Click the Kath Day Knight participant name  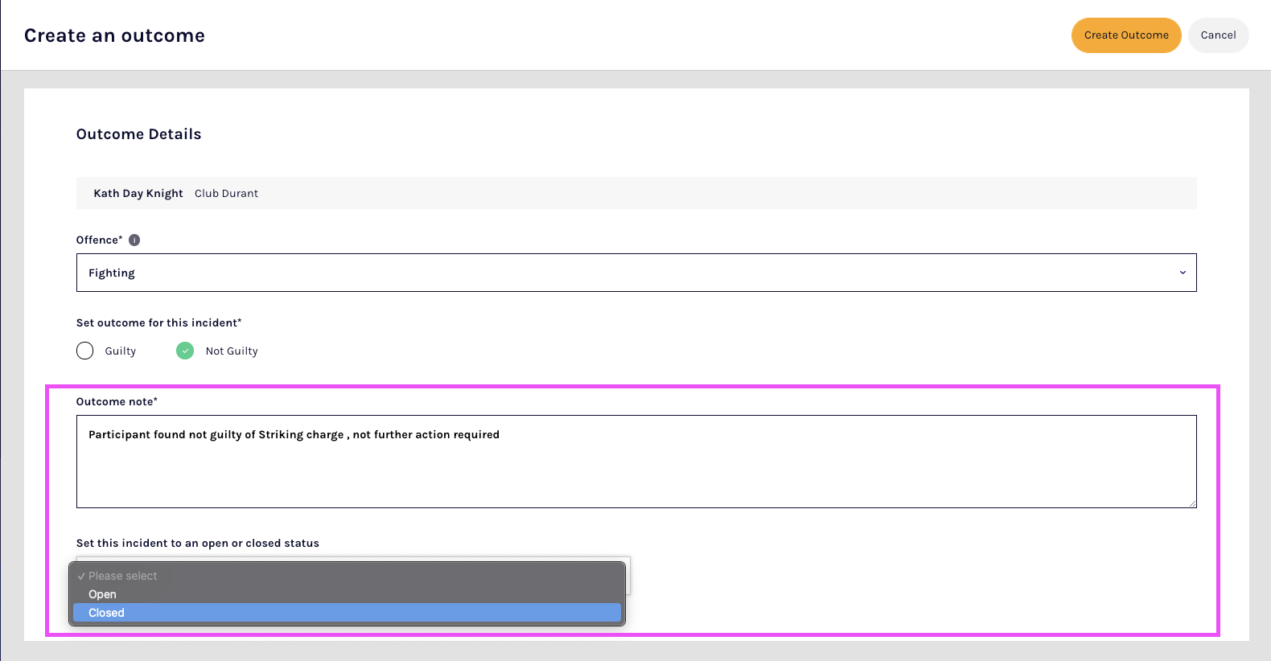(138, 194)
